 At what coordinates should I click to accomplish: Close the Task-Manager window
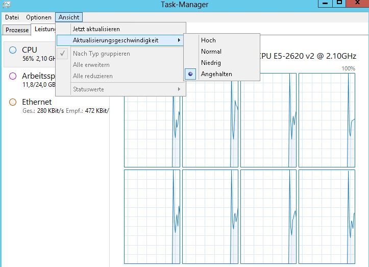(x=357, y=3)
